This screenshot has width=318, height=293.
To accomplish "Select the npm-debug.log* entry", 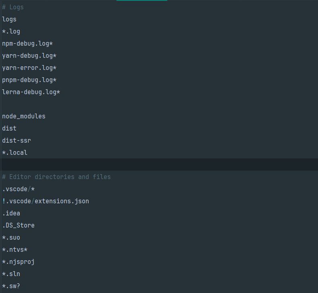I will (27, 44).
